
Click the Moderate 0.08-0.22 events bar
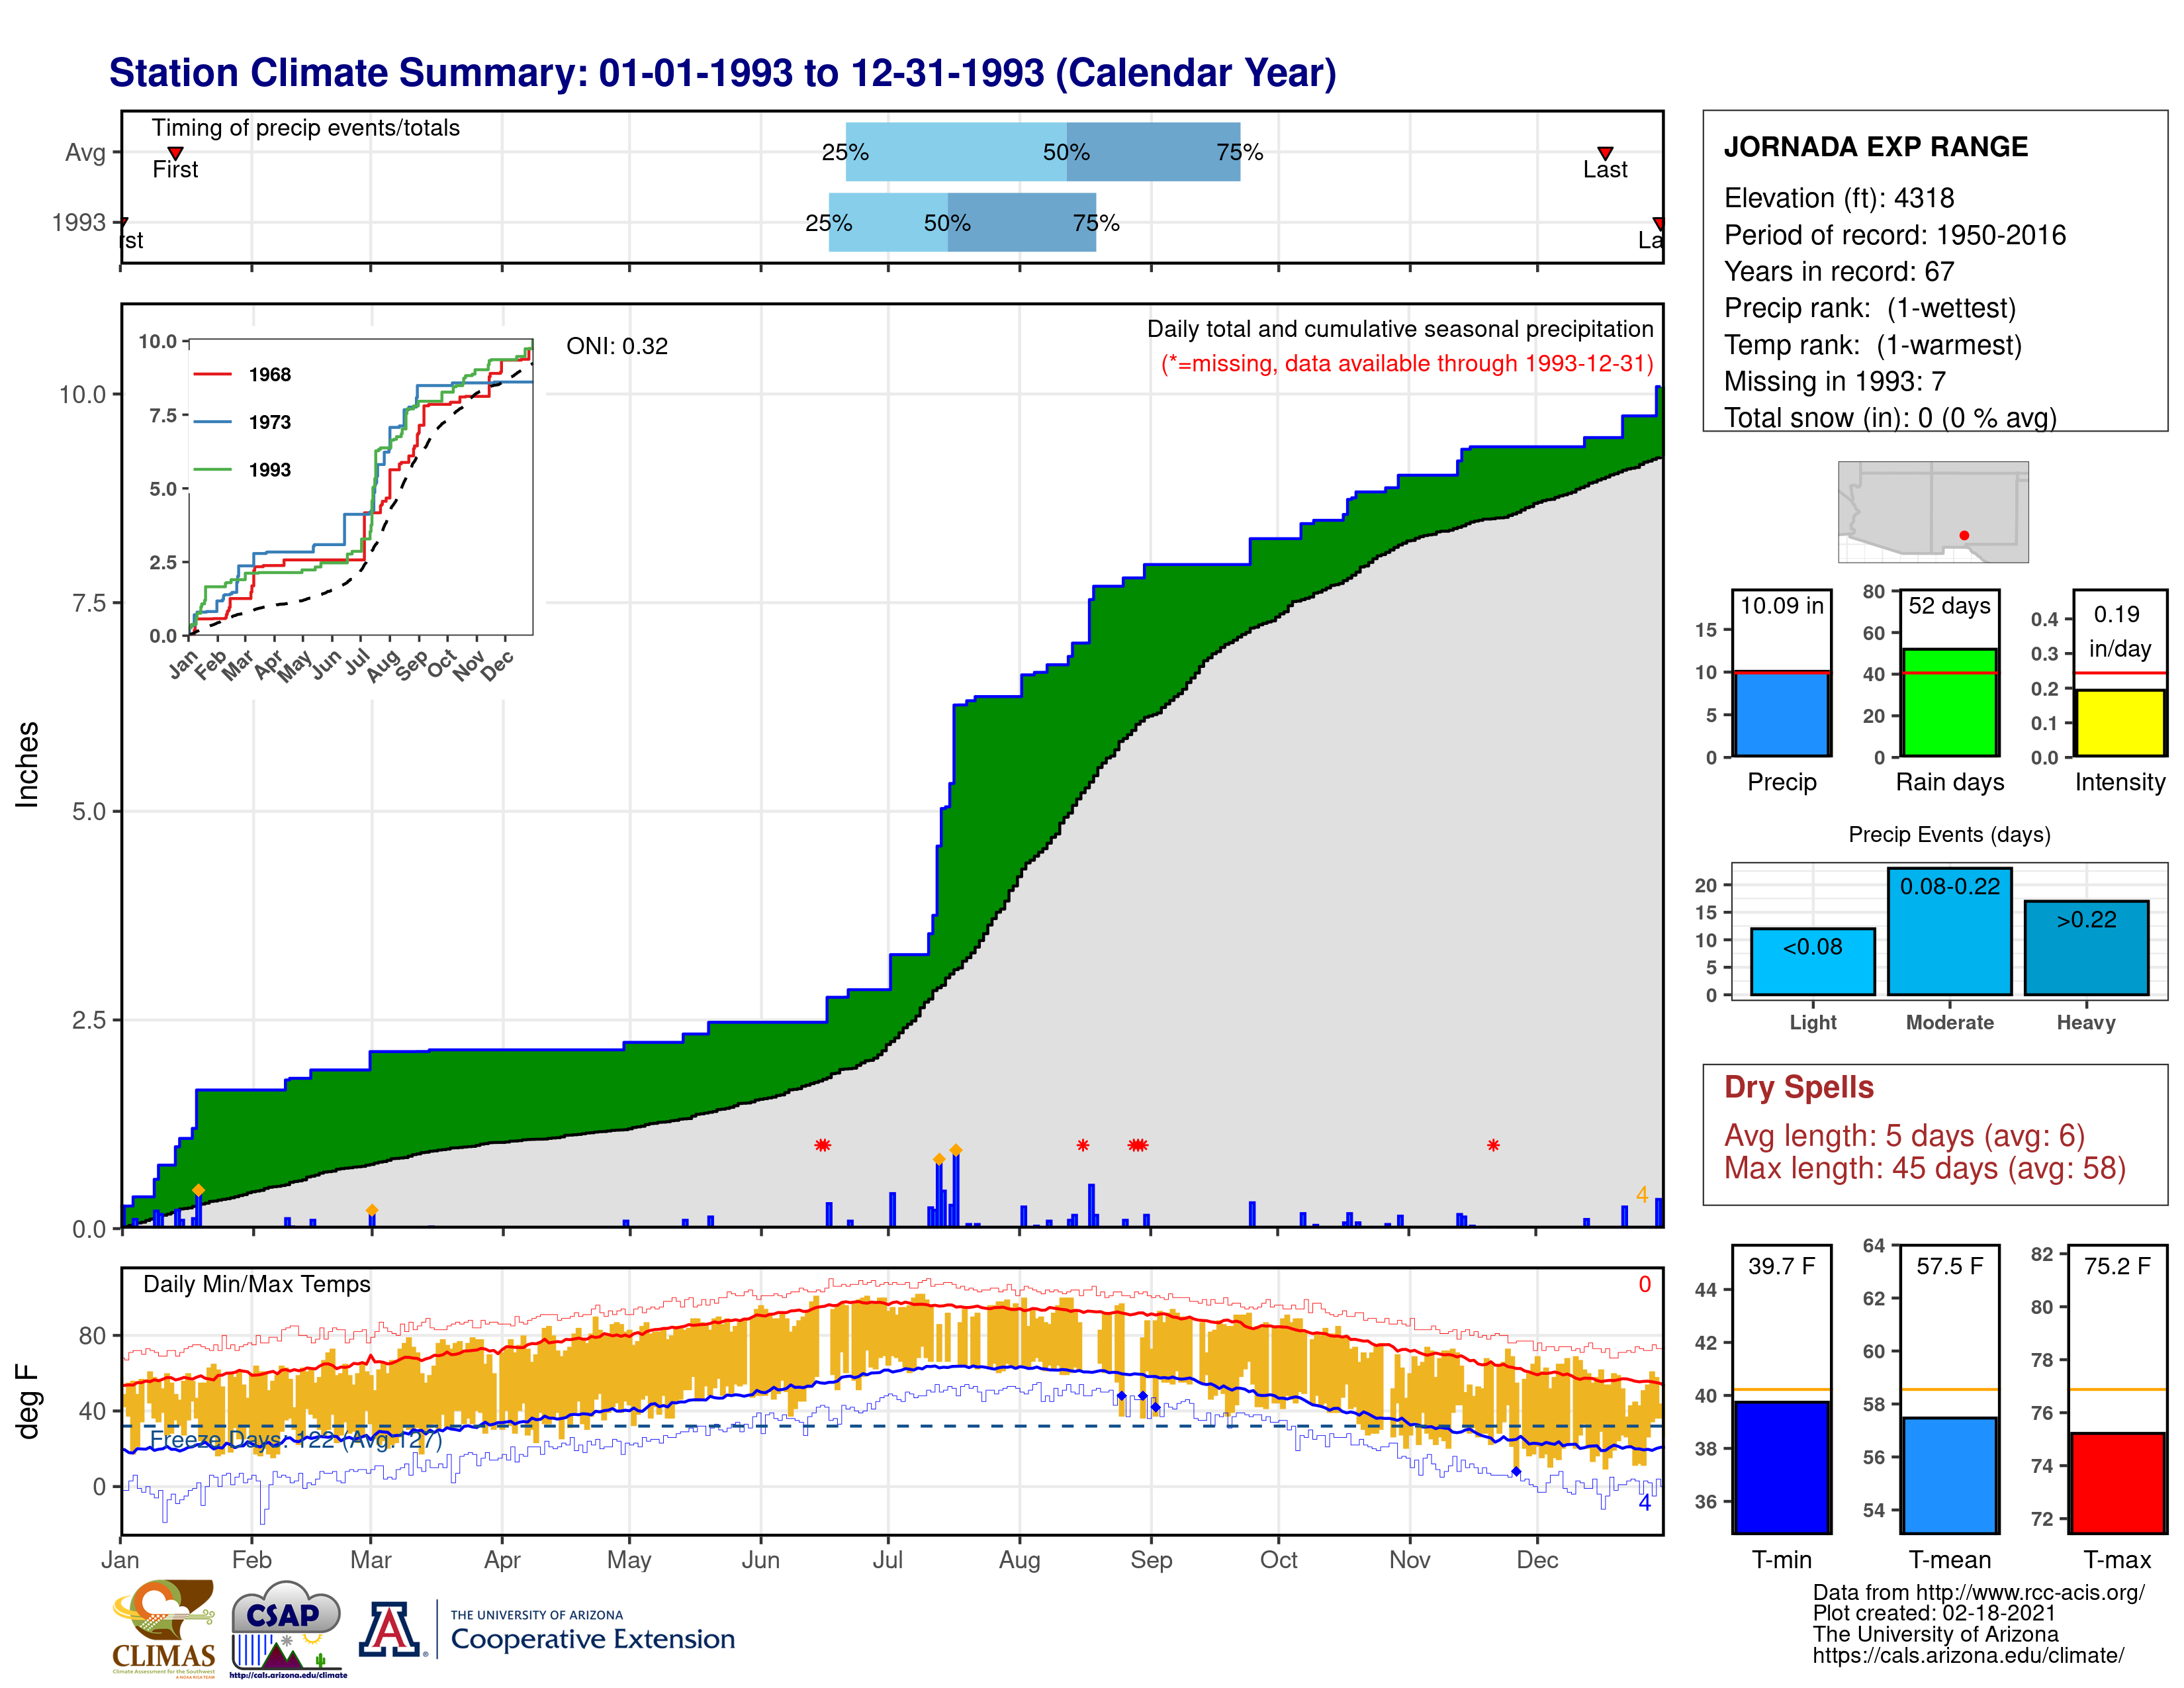pos(1949,931)
